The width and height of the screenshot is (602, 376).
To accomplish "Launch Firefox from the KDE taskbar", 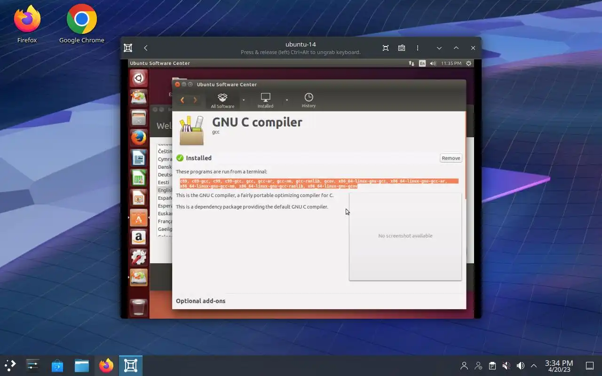I will 106,366.
